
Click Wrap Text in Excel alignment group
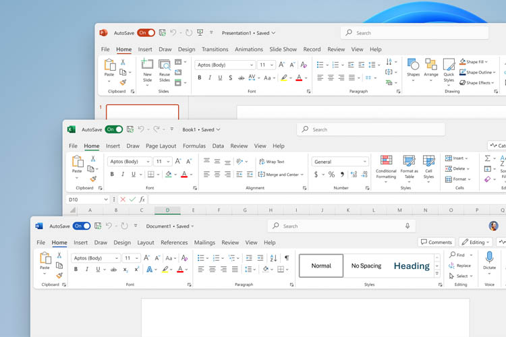271,162
